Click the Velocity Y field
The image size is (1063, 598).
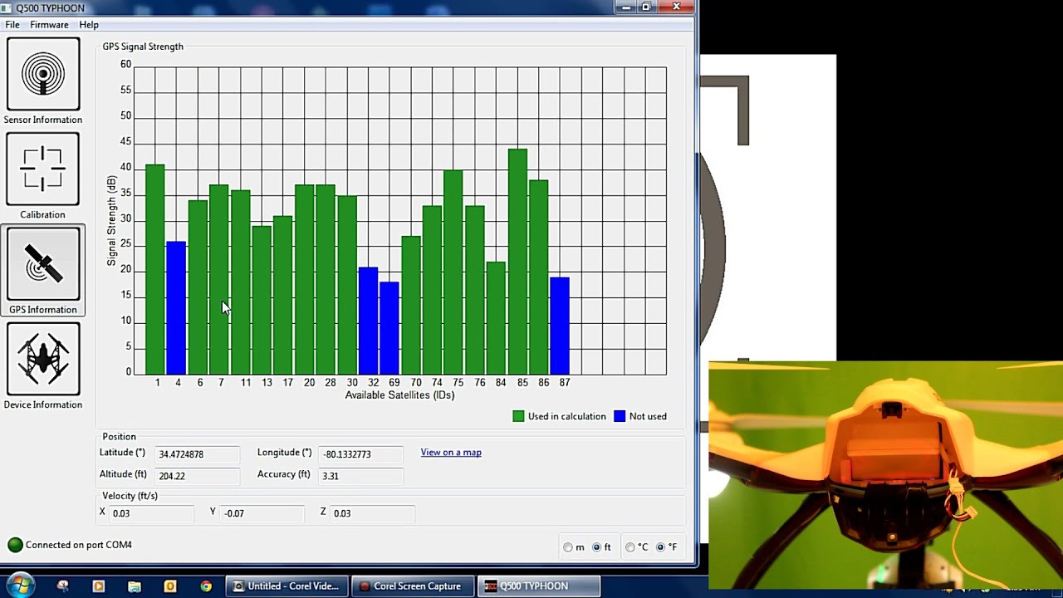[262, 513]
